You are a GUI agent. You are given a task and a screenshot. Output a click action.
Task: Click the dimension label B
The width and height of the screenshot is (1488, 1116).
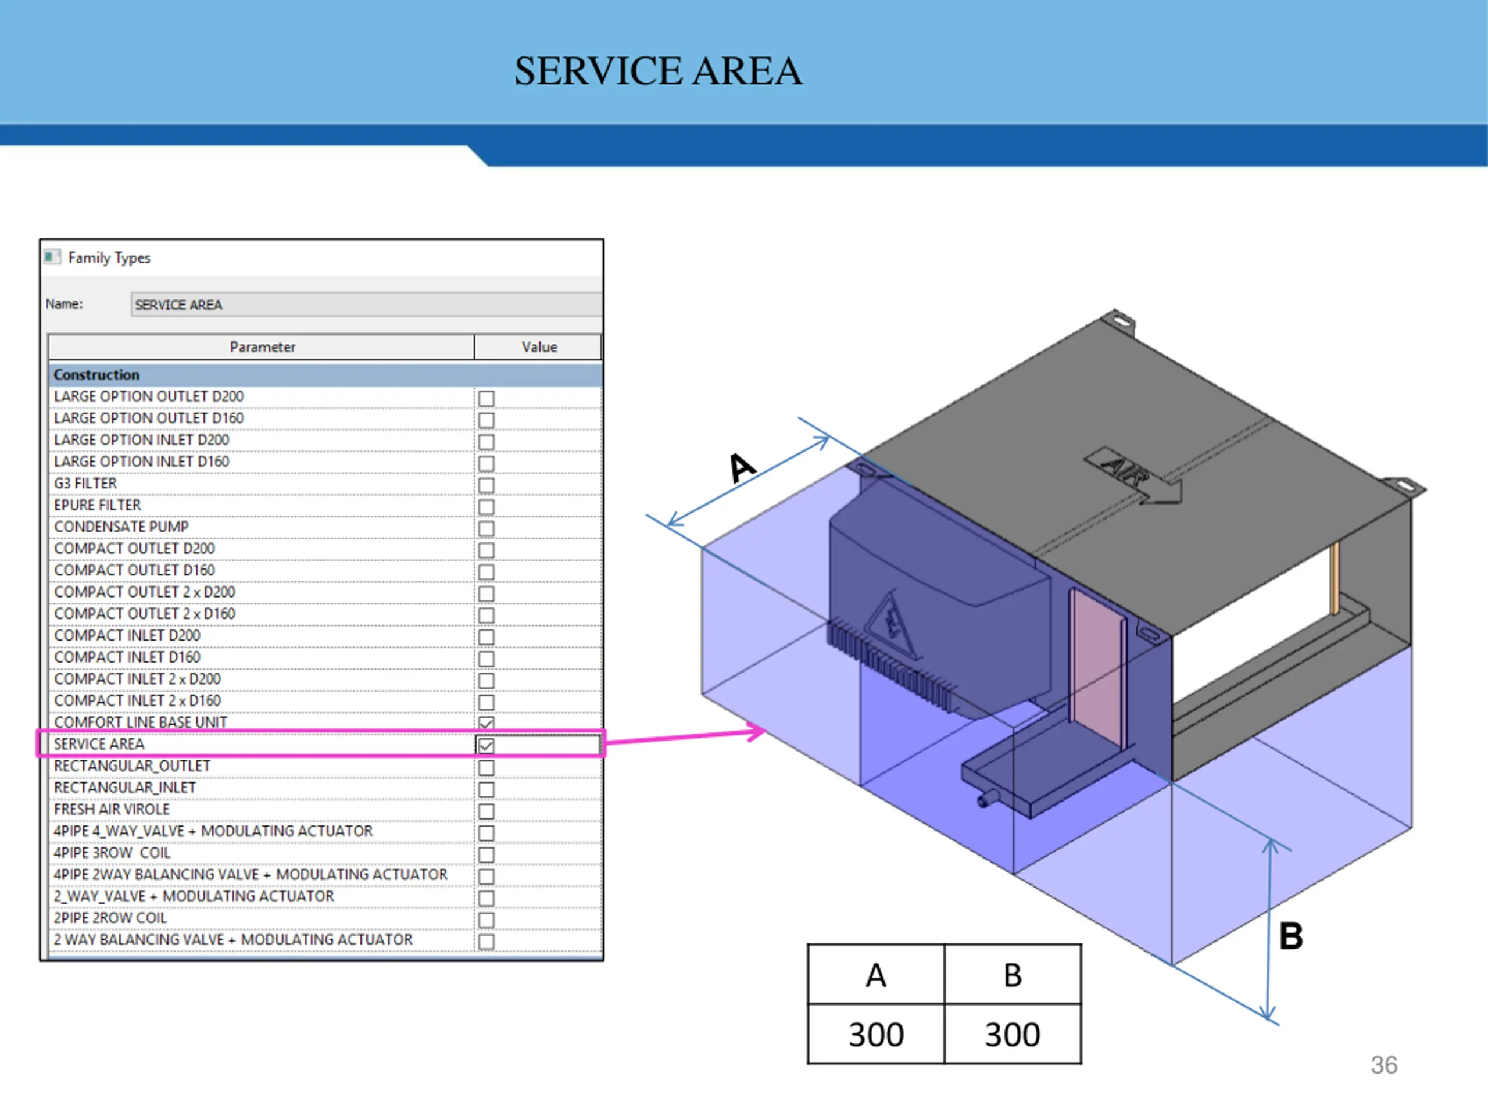click(x=1290, y=936)
